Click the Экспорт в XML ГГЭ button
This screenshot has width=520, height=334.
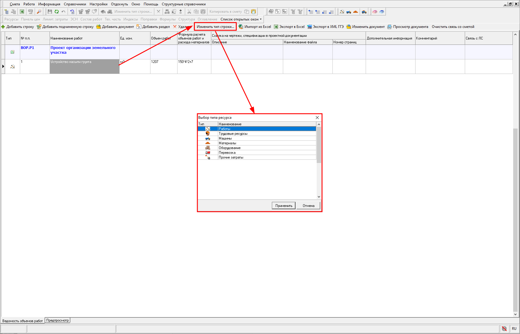click(x=326, y=27)
